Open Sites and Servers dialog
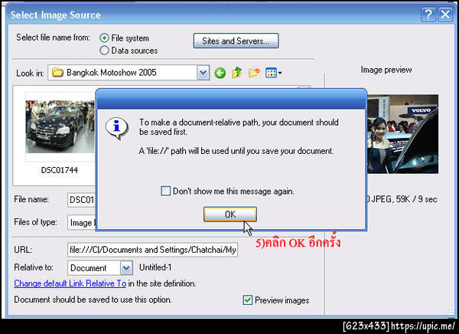This screenshot has height=334, width=459. coord(236,41)
